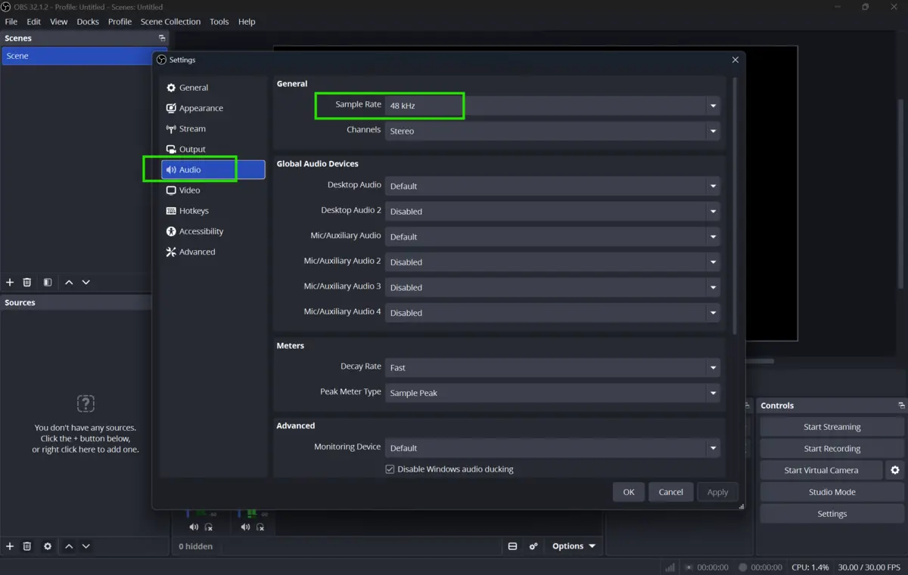Move scene up in the Scenes toolbar
Image resolution: width=908 pixels, height=575 pixels.
click(x=69, y=282)
